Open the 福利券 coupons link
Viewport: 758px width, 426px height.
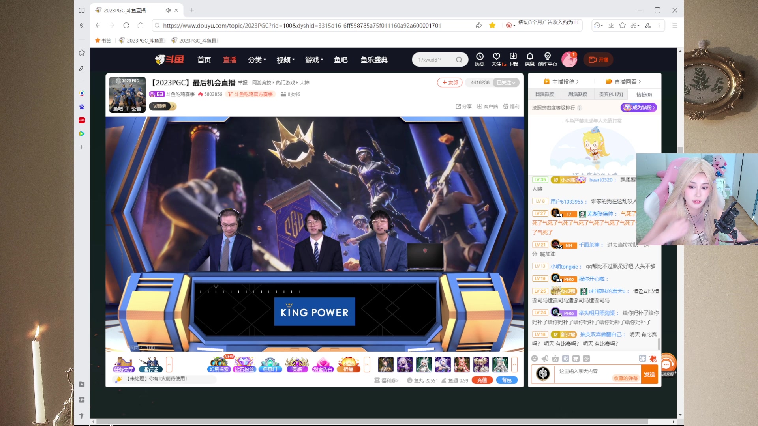coord(387,381)
